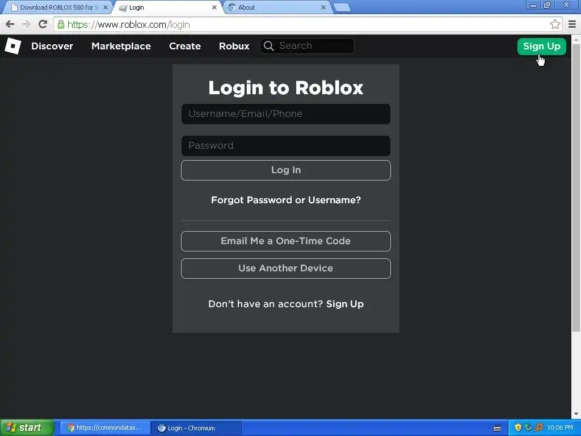Open Create in Roblox navigation
581x436 pixels.
(185, 46)
